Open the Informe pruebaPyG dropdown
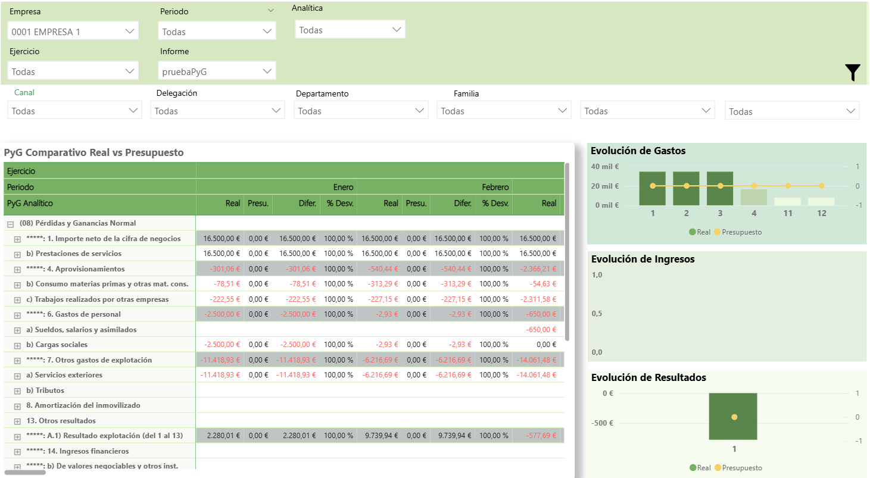This screenshot has height=478, width=870. [217, 71]
